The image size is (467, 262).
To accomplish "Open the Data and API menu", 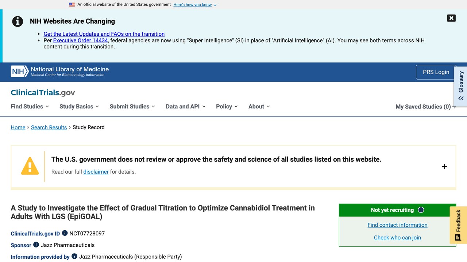I will pos(185,106).
